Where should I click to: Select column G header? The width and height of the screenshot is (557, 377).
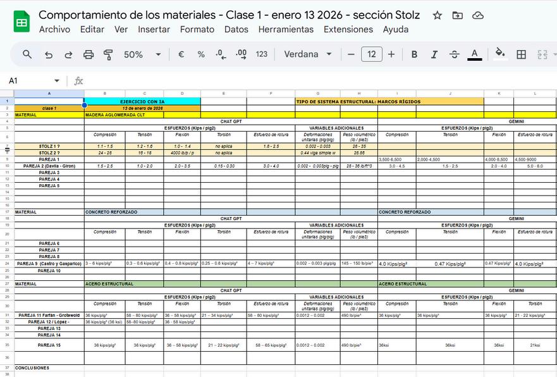317,94
